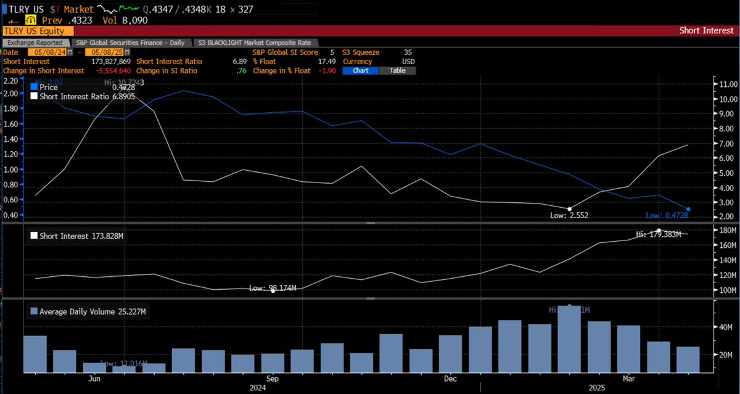740x394 pixels.
Task: Click the Short Interest Ratio value 6.89
Action: tap(239, 62)
